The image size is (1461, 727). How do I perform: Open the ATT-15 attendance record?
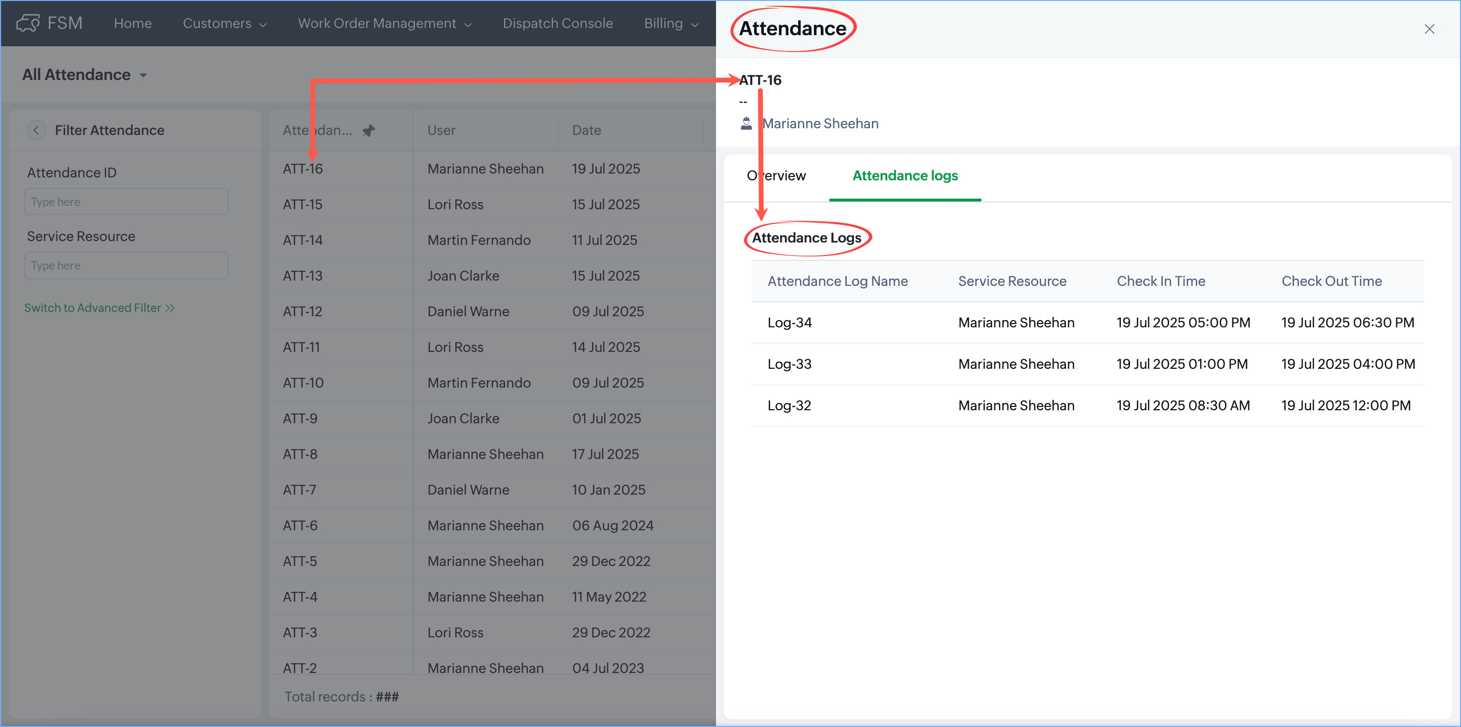pyautogui.click(x=303, y=204)
